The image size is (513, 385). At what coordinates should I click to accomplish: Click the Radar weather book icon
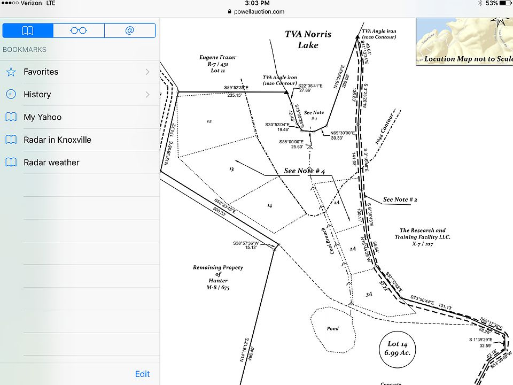pyautogui.click(x=11, y=163)
